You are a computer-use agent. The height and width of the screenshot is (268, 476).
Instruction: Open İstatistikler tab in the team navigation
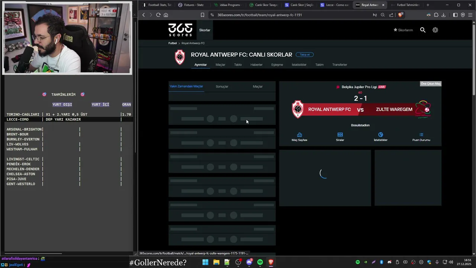(x=299, y=65)
